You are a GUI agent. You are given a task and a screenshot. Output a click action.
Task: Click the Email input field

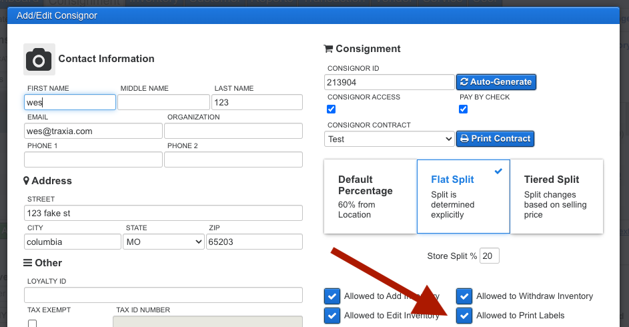93,131
